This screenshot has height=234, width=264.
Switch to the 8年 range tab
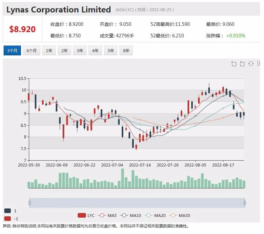[x=126, y=50]
